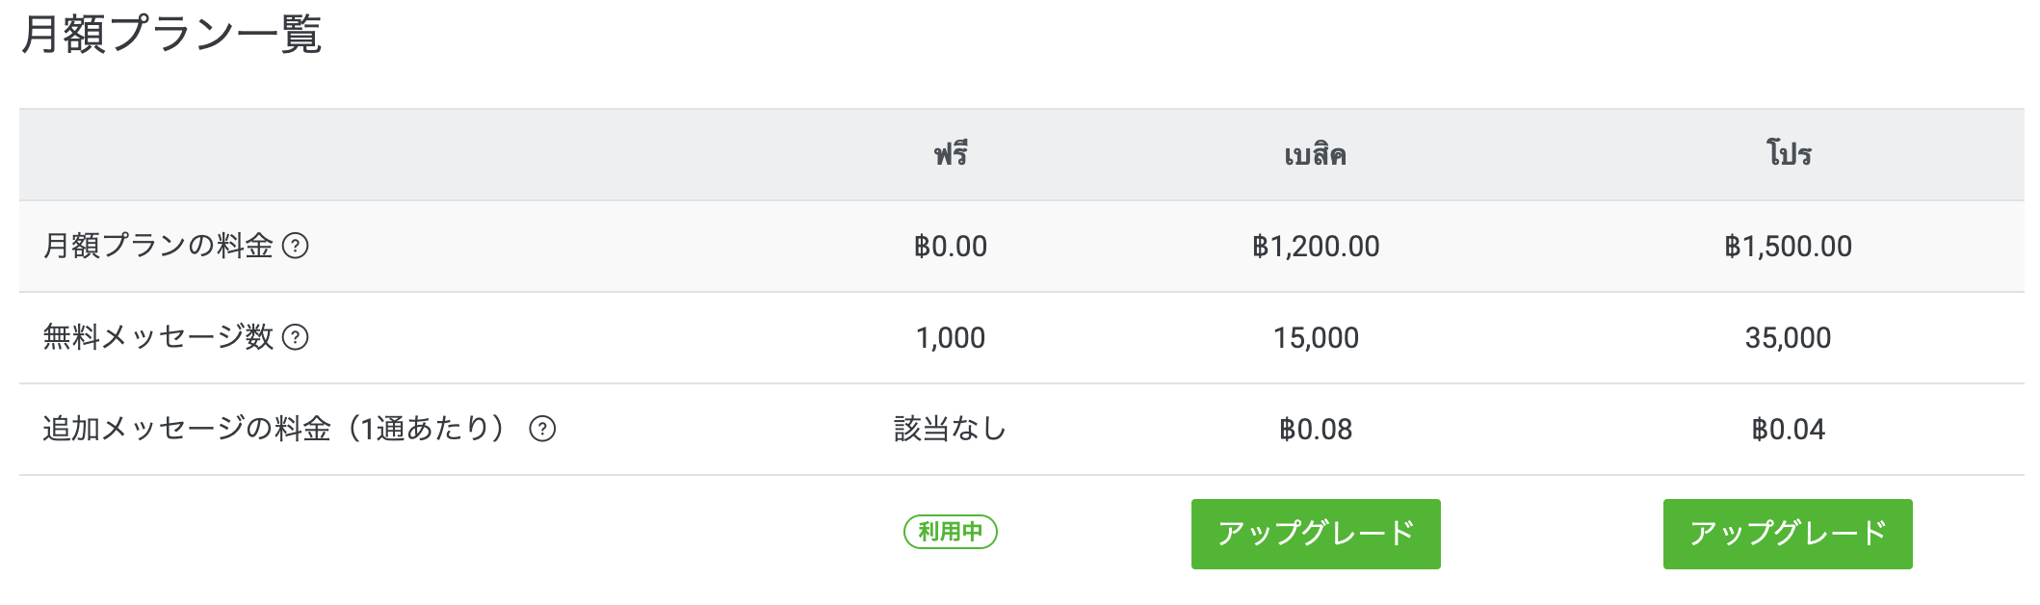
Task: Click the ฿1,200.00 monthly price
Action: coord(1316,247)
